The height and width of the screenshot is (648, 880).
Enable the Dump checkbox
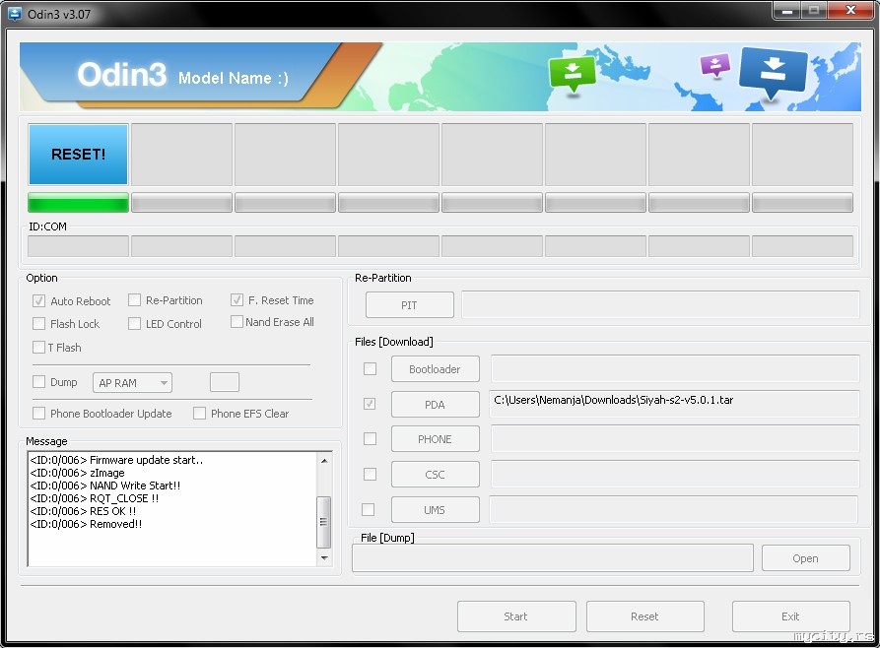coord(38,382)
